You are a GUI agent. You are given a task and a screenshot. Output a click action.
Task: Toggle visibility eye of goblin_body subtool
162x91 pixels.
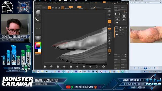click(x=126, y=28)
